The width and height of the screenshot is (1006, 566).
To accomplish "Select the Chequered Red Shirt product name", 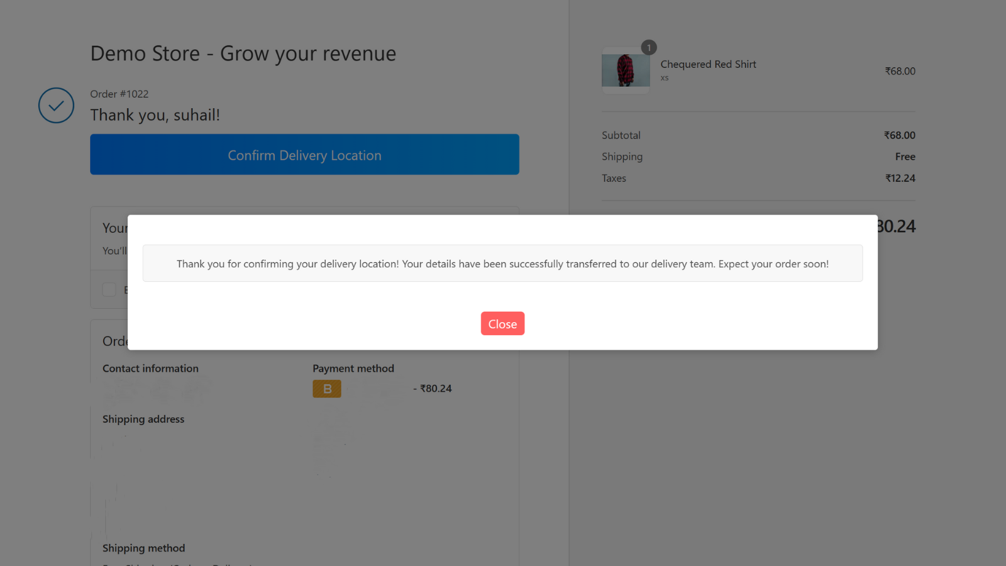I will pos(708,64).
